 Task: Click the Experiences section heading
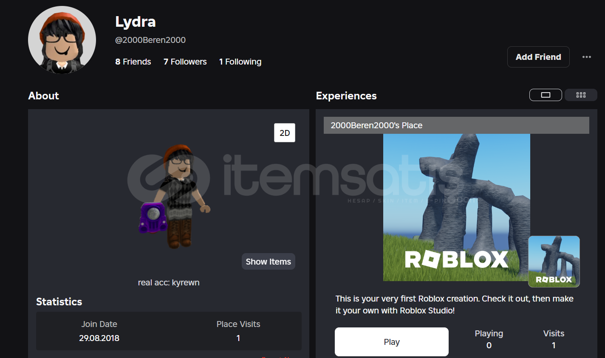(x=346, y=96)
